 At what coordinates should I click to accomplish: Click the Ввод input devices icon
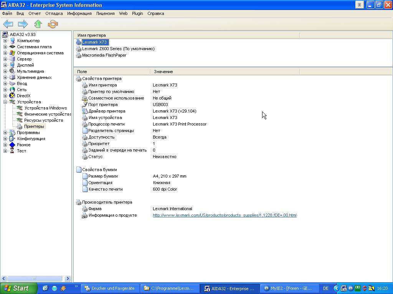pyautogui.click(x=12, y=83)
